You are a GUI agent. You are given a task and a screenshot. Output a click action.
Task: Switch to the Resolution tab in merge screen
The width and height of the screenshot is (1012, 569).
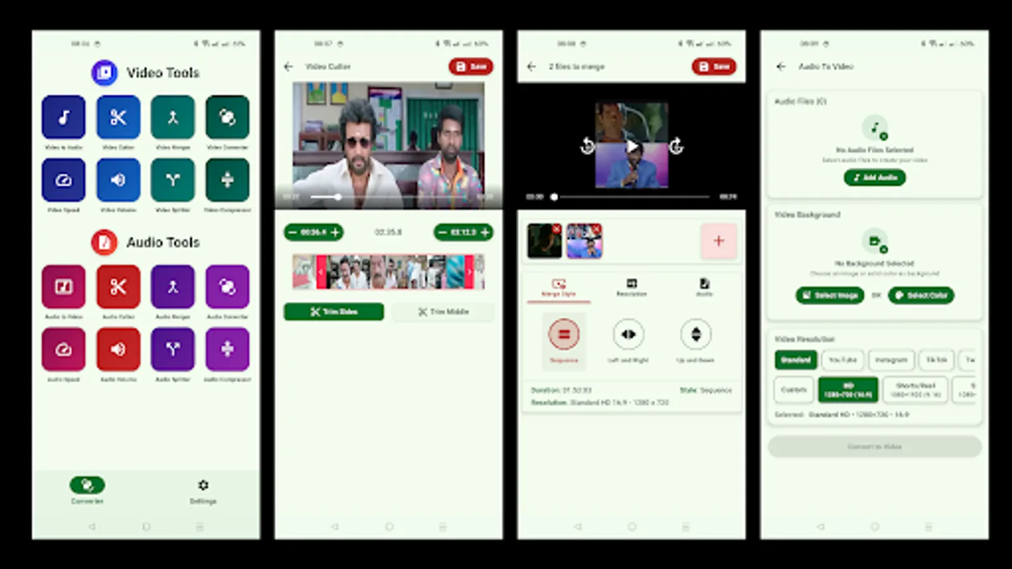pos(632,286)
